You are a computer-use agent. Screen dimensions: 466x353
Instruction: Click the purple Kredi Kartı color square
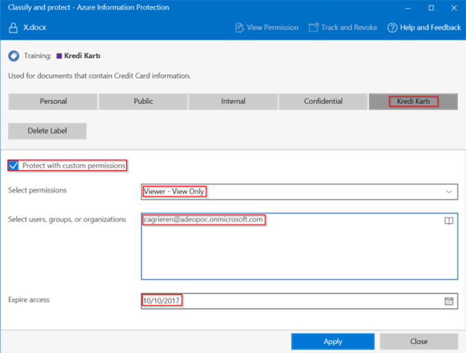tap(59, 56)
